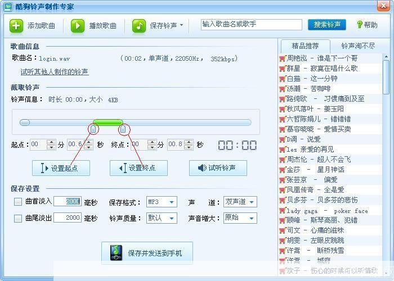Click the fade-in milliseconds input field
394x281 pixels.
click(x=68, y=201)
